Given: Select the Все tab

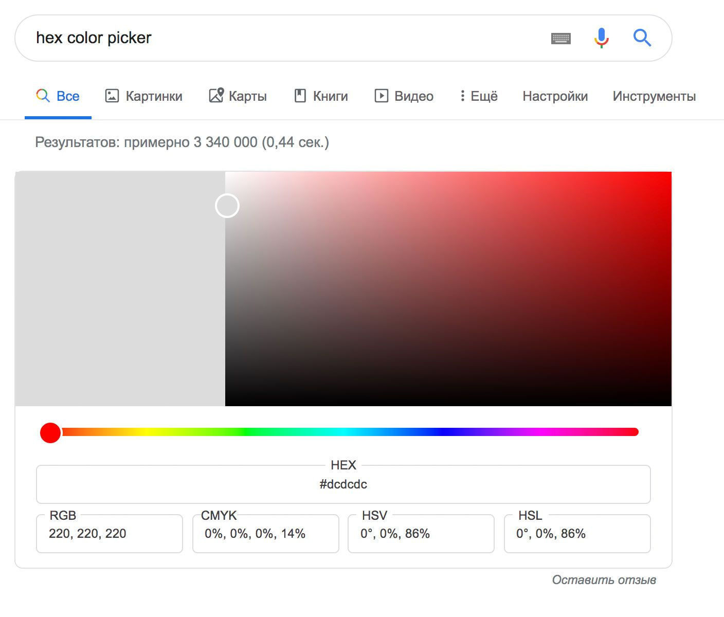Looking at the screenshot, I should (x=58, y=96).
